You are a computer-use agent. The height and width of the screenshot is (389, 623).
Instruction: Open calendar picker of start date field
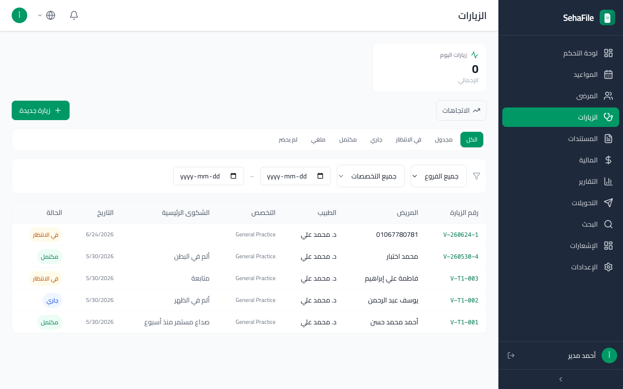pyautogui.click(x=320, y=176)
